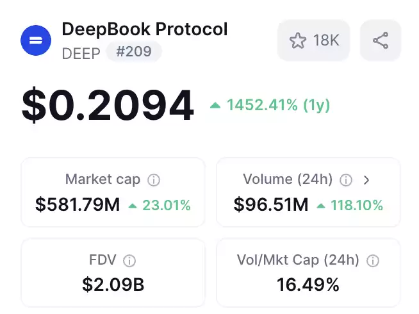Click the green price change arrow
The image size is (419, 314).
(x=215, y=106)
